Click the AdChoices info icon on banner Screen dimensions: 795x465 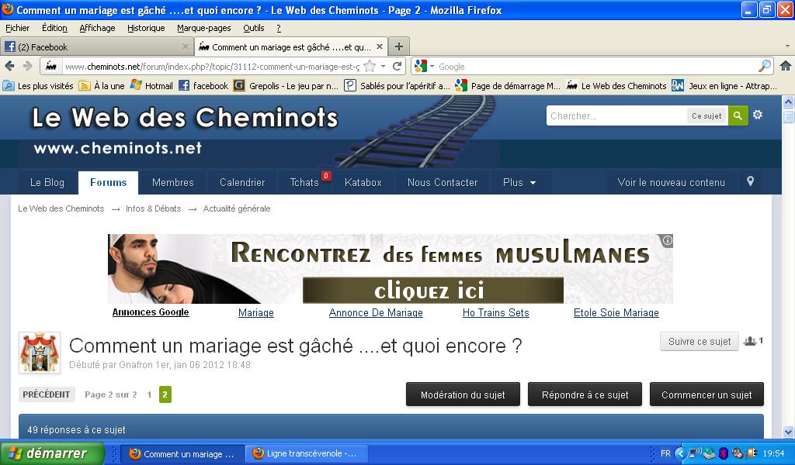[x=667, y=241]
